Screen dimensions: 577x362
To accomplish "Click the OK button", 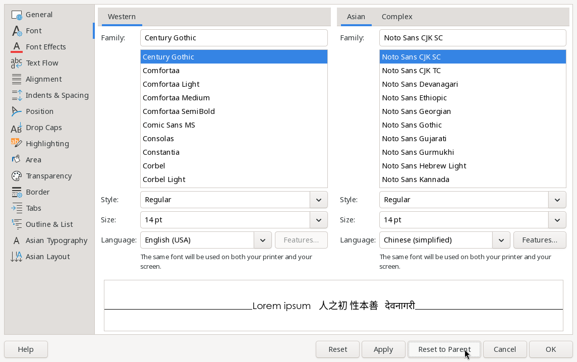I will point(551,349).
